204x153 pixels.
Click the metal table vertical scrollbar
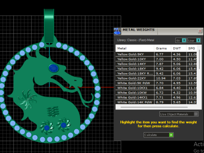(x=199, y=59)
